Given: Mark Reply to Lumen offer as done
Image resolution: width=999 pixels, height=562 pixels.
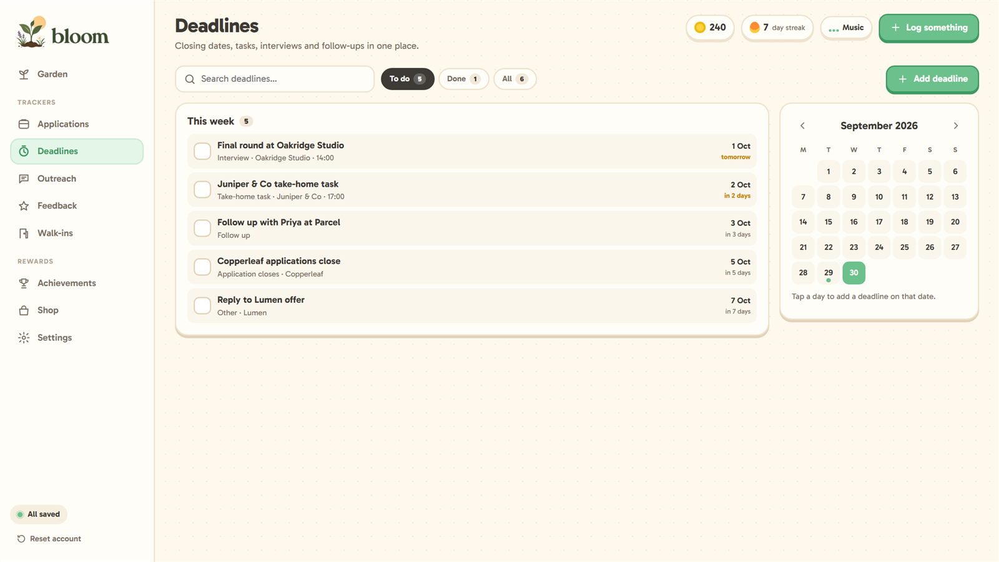Looking at the screenshot, I should (x=202, y=305).
